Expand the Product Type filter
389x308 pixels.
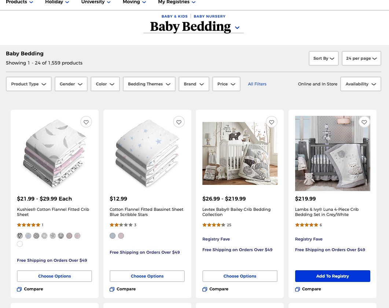pyautogui.click(x=29, y=84)
